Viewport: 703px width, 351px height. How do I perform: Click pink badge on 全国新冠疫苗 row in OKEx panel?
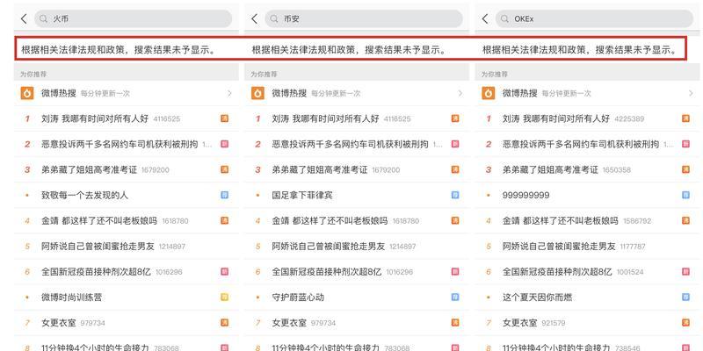(685, 272)
